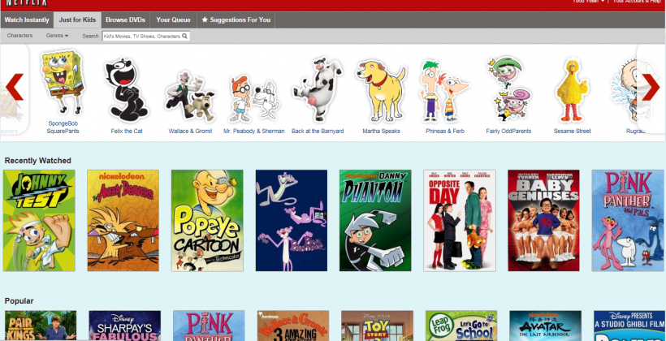Open the Angry Beavers poster
The height and width of the screenshot is (341, 666).
123,220
